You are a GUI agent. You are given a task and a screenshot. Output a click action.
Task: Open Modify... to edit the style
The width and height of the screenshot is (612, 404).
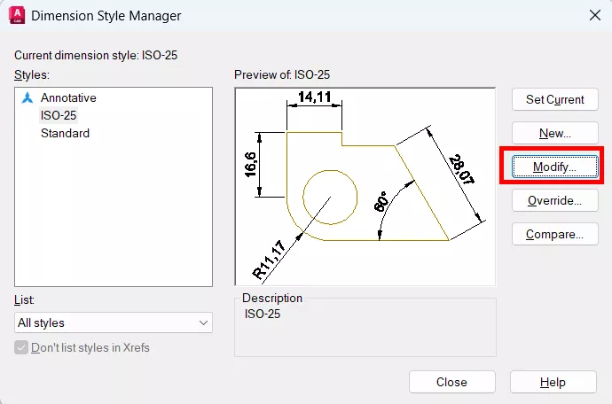click(554, 167)
